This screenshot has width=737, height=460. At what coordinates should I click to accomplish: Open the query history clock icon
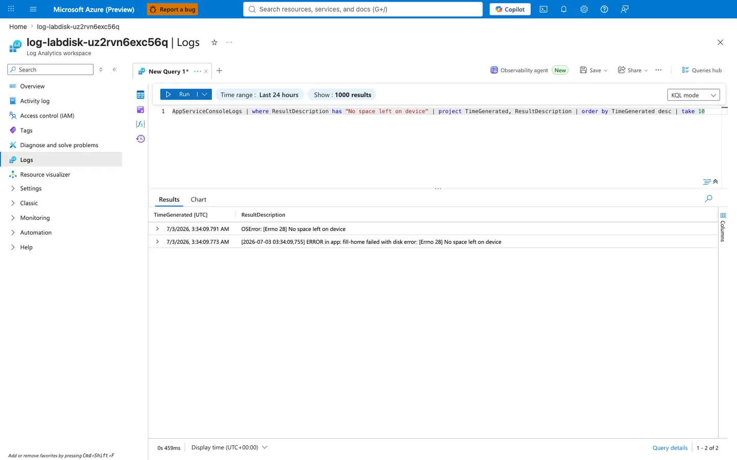(141, 139)
